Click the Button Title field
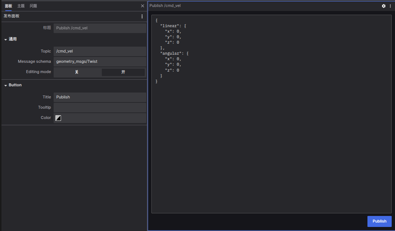This screenshot has width=395, height=231. (100, 97)
